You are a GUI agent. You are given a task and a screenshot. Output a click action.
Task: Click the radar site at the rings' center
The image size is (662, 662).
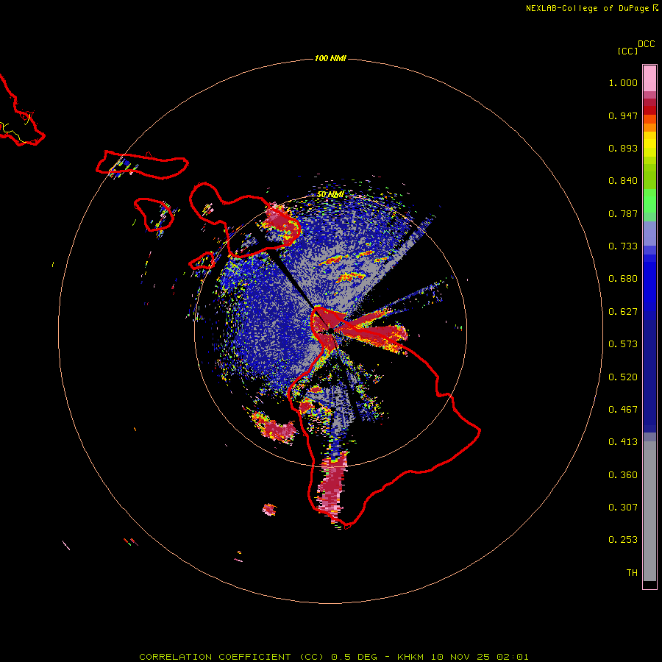(330, 331)
